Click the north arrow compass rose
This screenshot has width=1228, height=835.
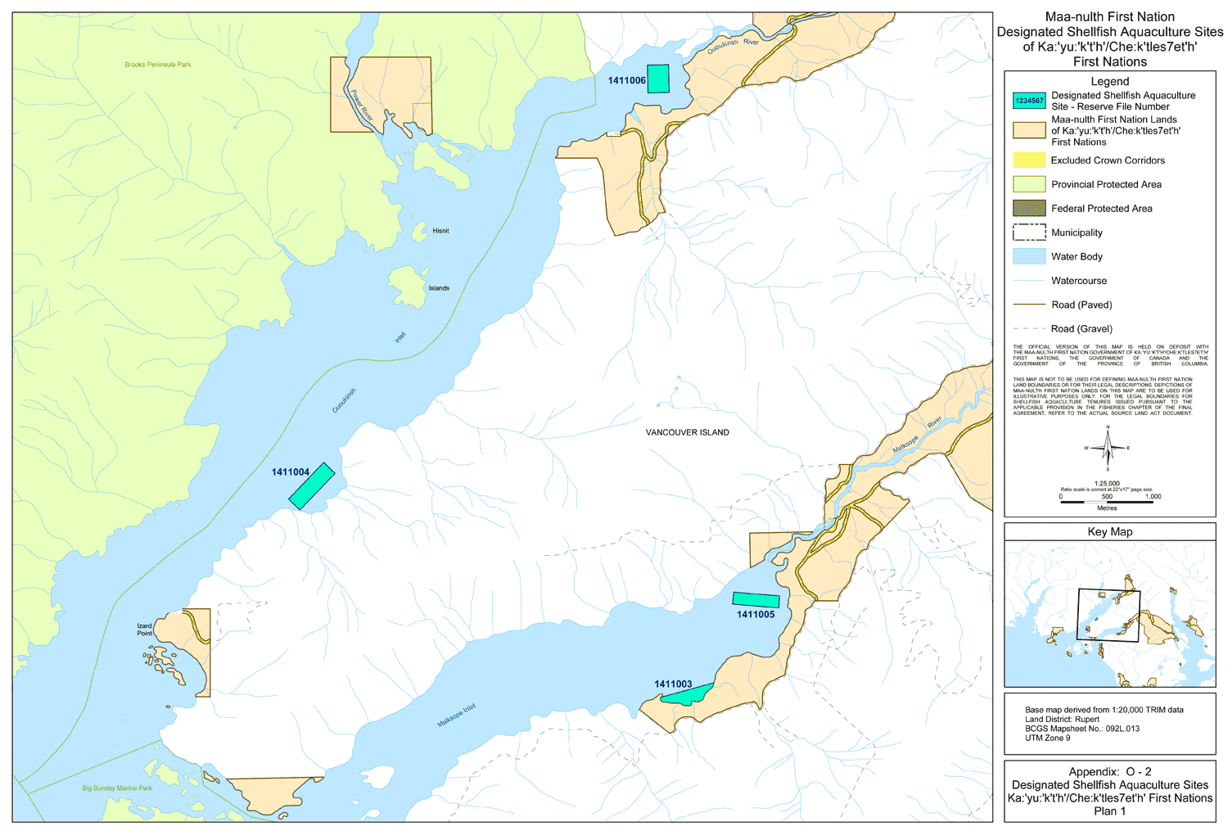[x=1108, y=448]
